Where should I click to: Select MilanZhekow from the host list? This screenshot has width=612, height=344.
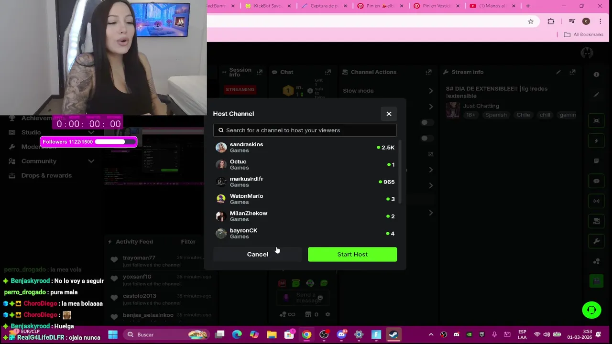305,216
